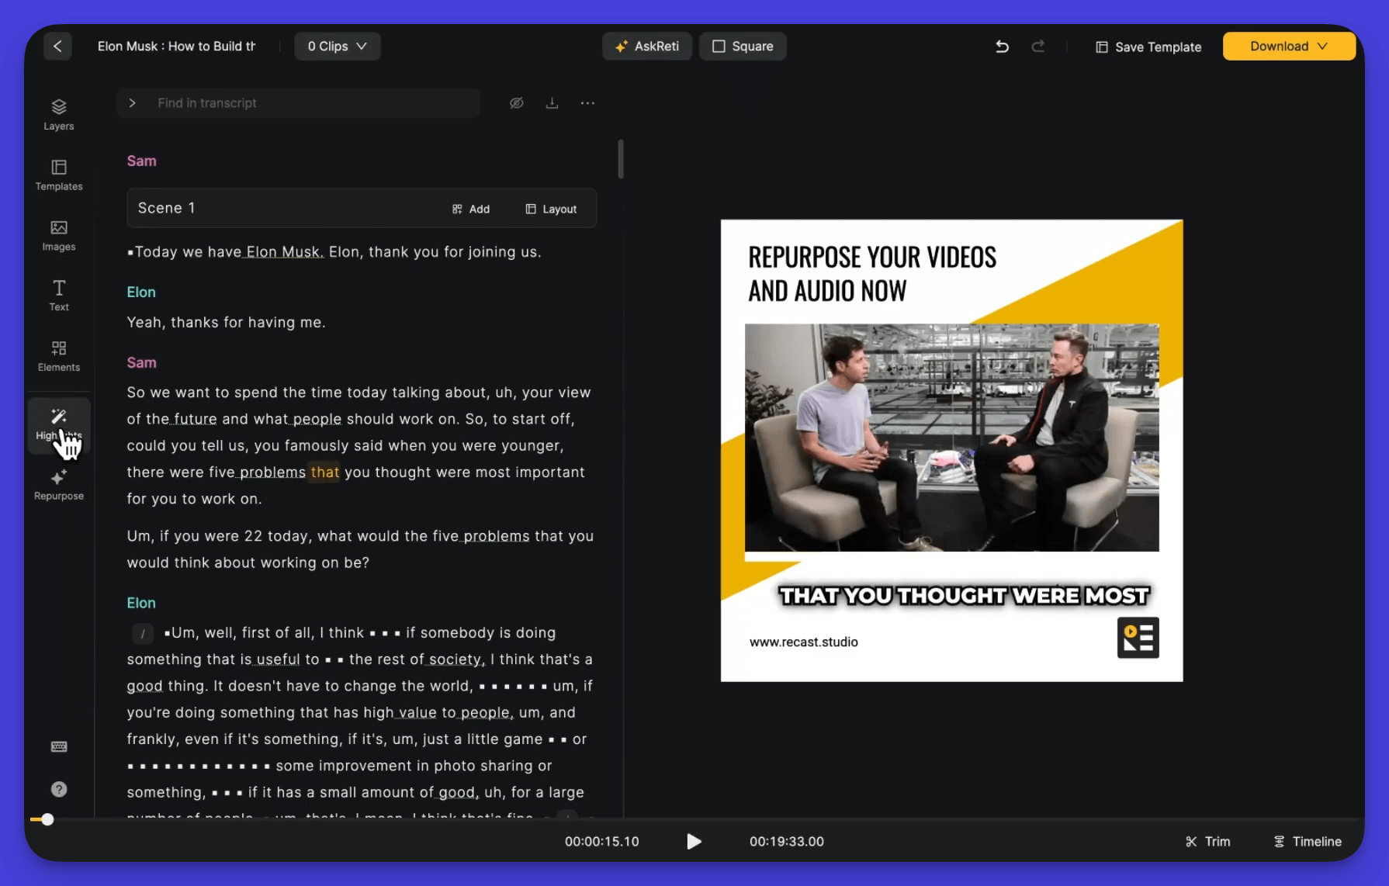
Task: Open Layout options for Scene 1
Action: 552,209
